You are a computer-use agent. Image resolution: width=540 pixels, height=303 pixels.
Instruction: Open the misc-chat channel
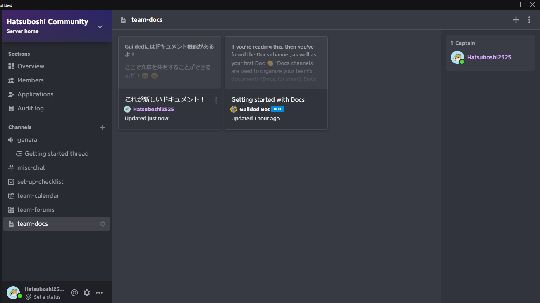coord(57,168)
